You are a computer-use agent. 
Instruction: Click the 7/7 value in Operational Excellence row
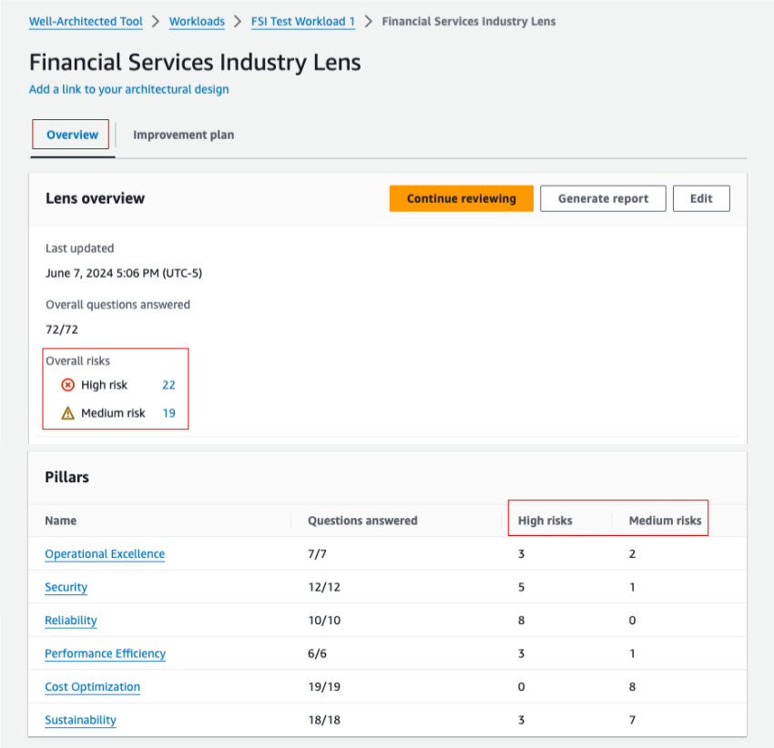pos(317,553)
